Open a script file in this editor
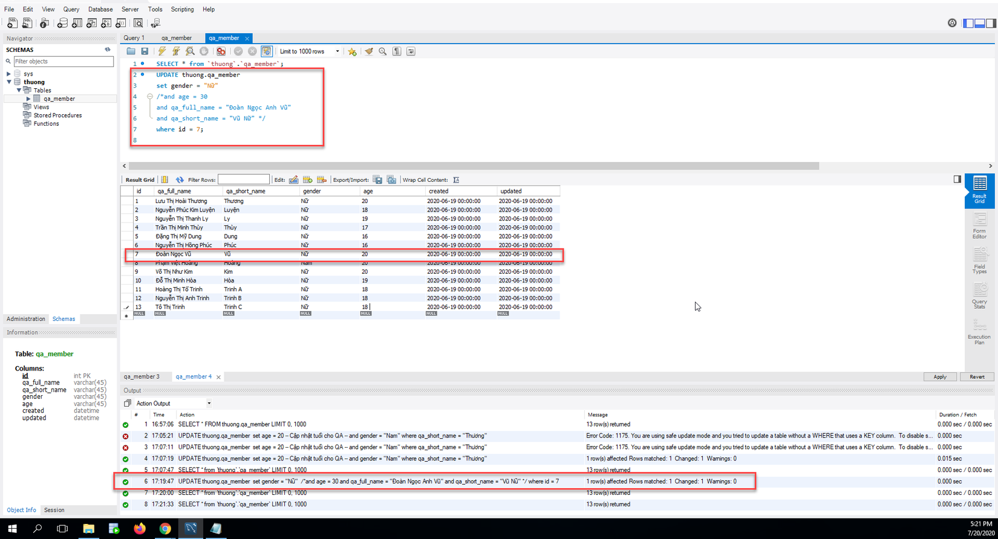Screen dimensions: 998x539 click(x=131, y=51)
